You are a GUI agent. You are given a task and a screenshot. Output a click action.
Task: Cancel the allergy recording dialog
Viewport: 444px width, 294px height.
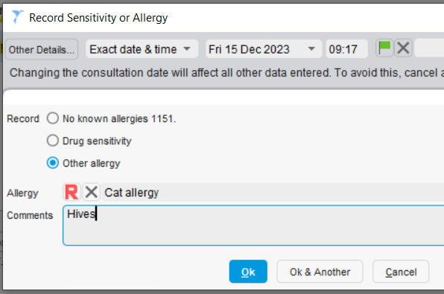coord(401,272)
